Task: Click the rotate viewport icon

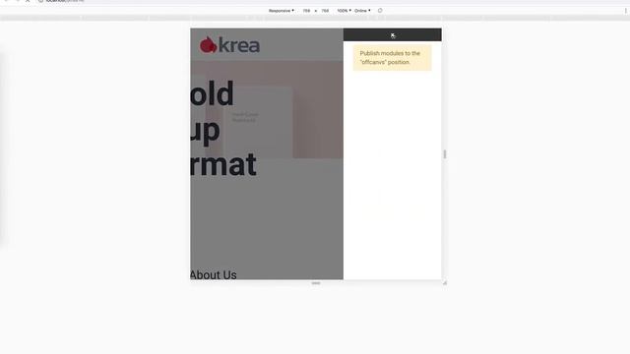Action: click(380, 11)
